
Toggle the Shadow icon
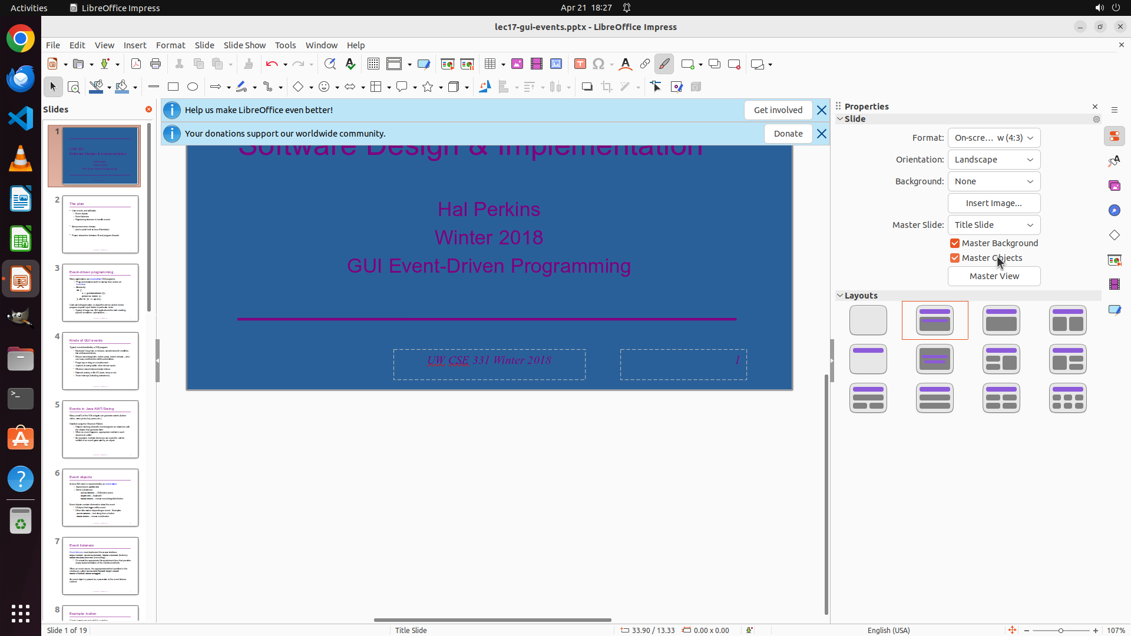(587, 87)
